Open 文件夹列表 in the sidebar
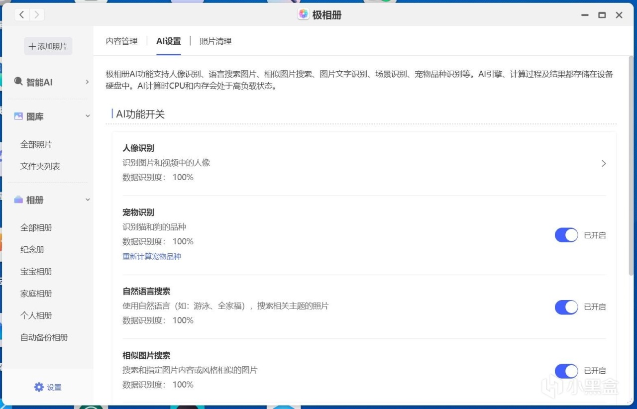The width and height of the screenshot is (637, 409). pos(40,166)
